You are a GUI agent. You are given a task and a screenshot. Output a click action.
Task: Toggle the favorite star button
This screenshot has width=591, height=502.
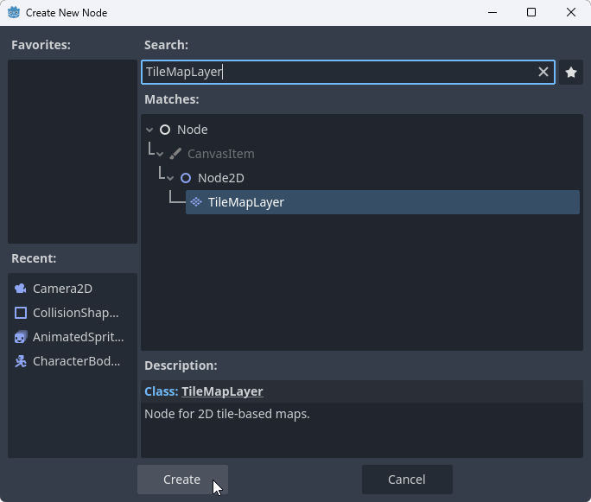coord(571,73)
